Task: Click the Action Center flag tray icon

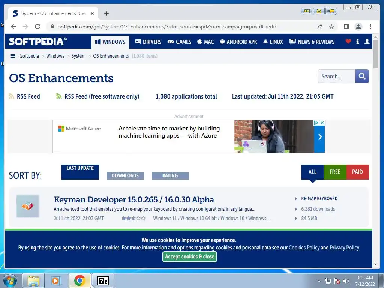Action: [337, 281]
